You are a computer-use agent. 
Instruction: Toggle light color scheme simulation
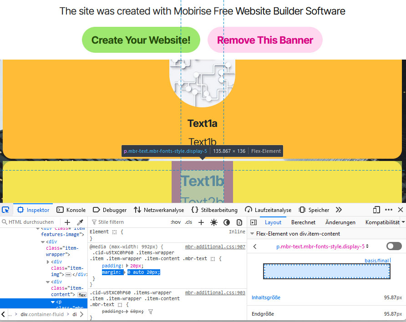pyautogui.click(x=214, y=222)
